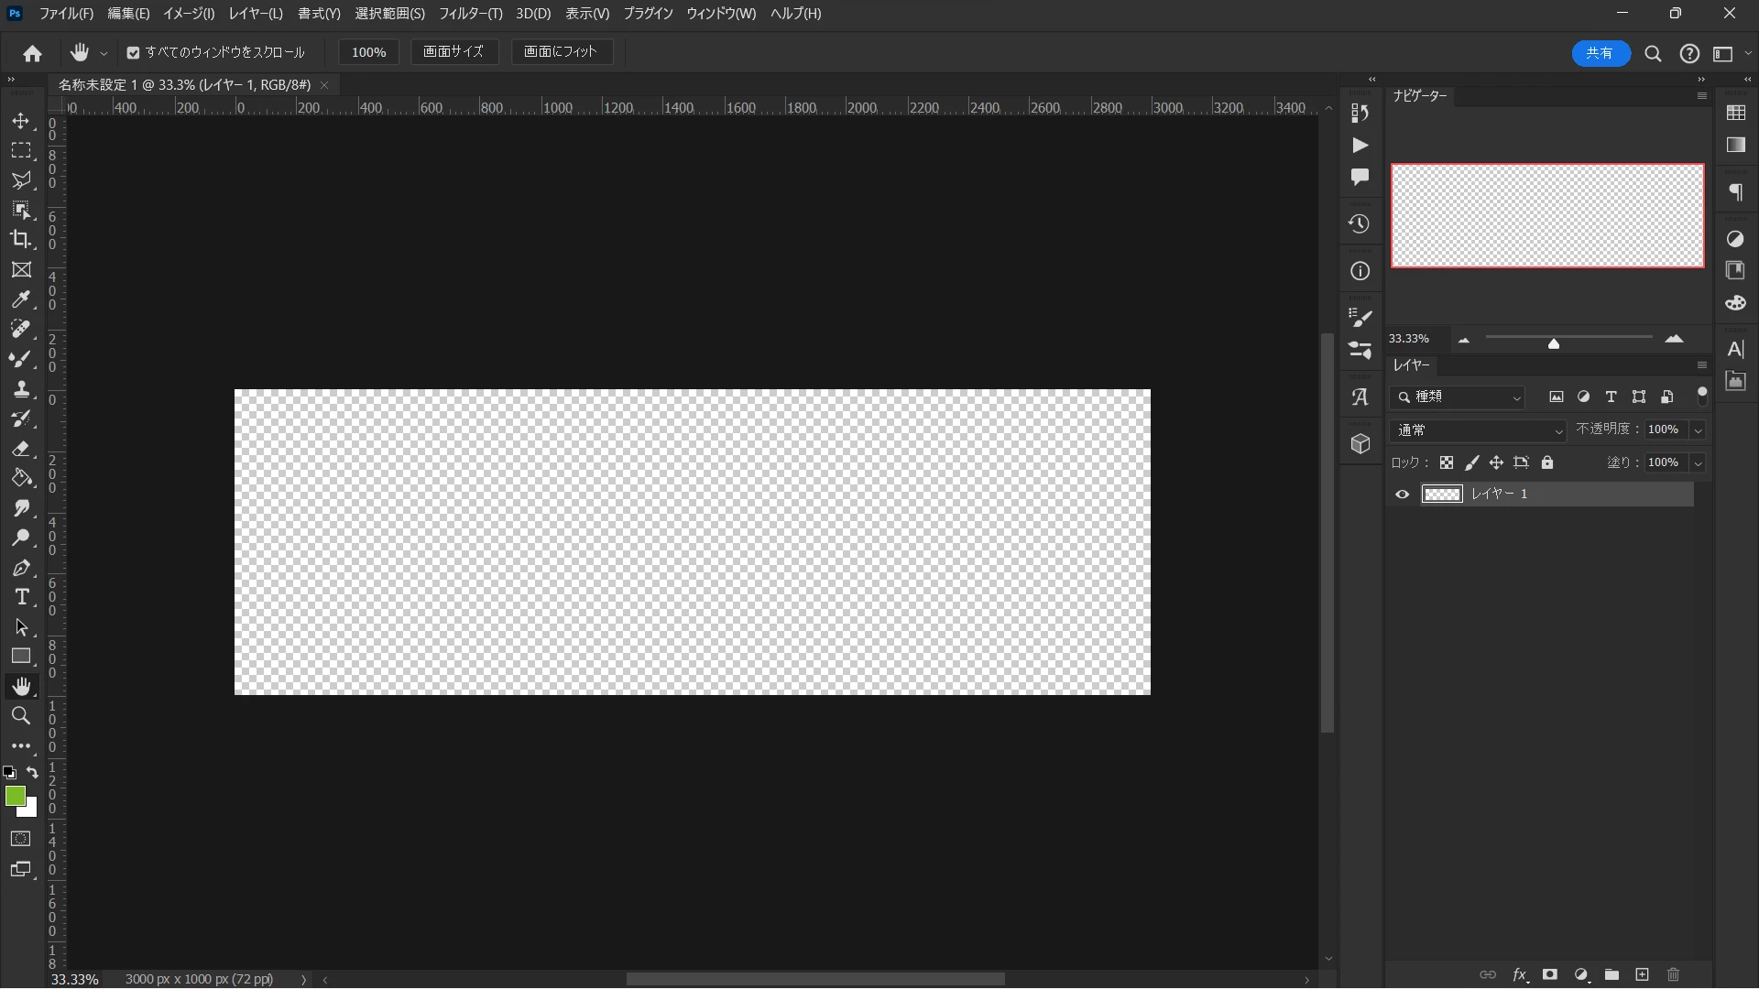Click the '画面にフィット' button
The image size is (1759, 989).
pyautogui.click(x=560, y=52)
